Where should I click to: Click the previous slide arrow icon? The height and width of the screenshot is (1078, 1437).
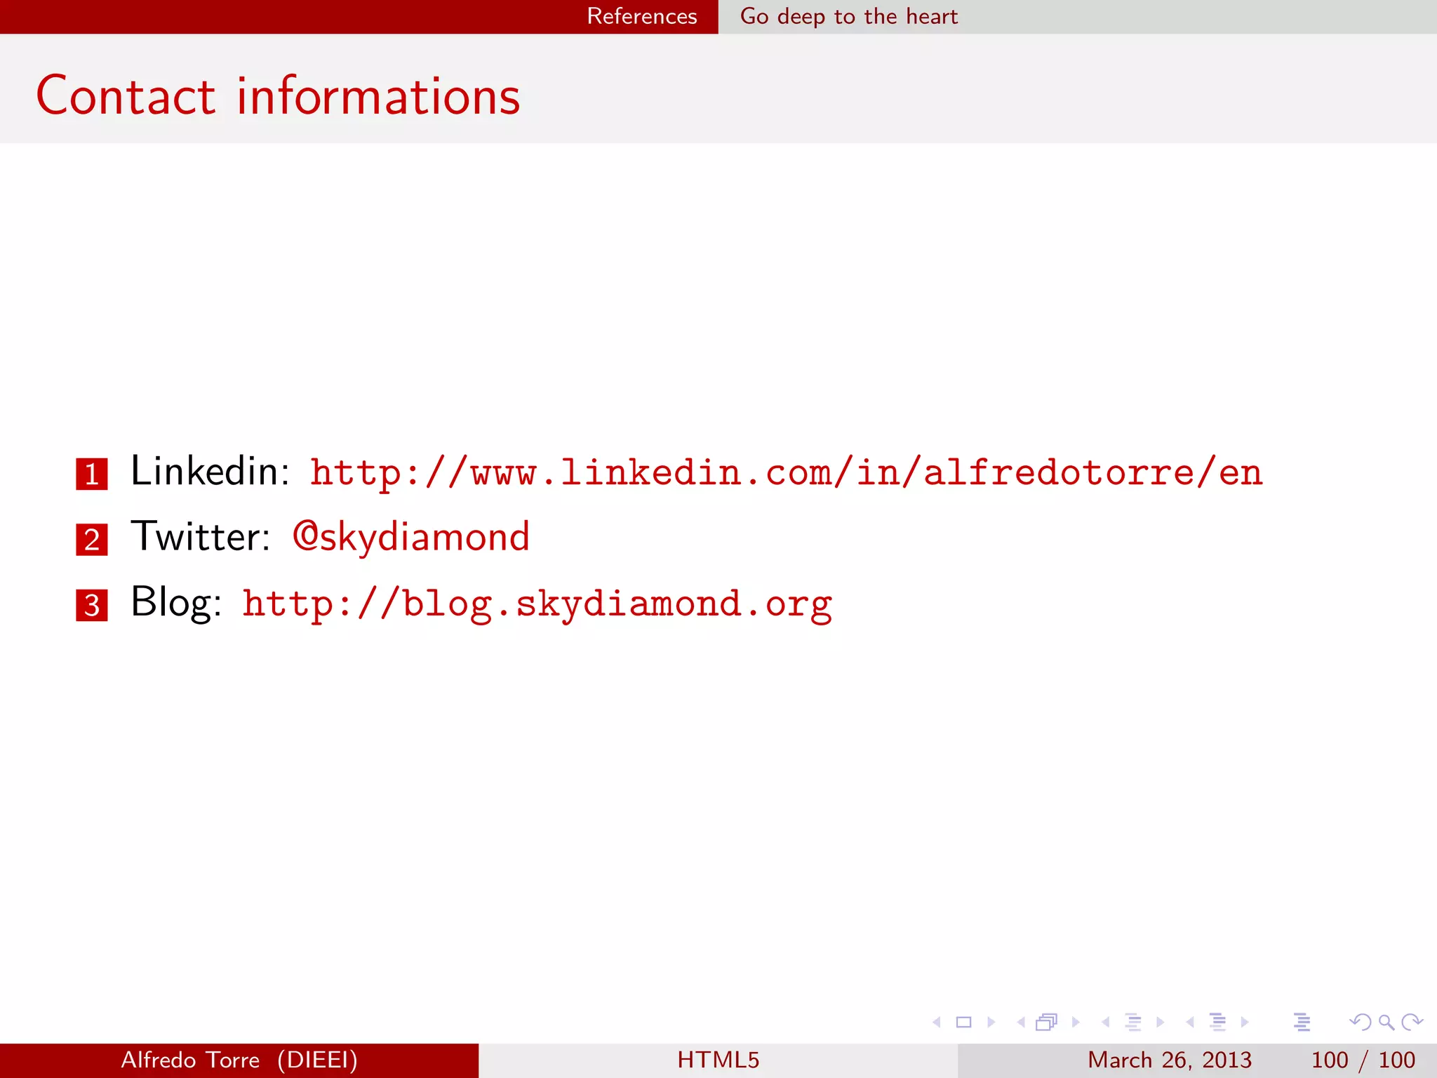[x=937, y=1022]
